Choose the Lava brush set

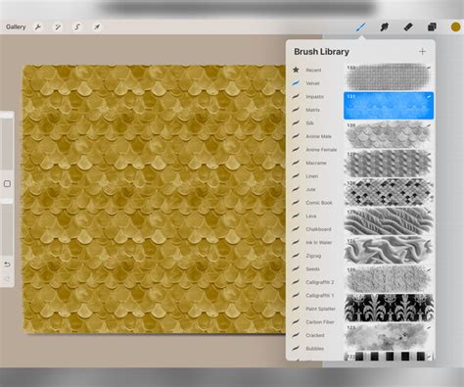tap(311, 216)
